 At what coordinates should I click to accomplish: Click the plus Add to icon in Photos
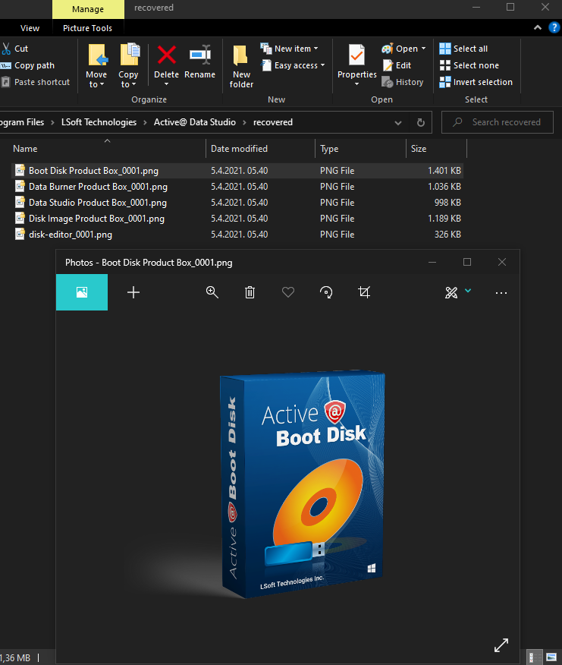(133, 292)
